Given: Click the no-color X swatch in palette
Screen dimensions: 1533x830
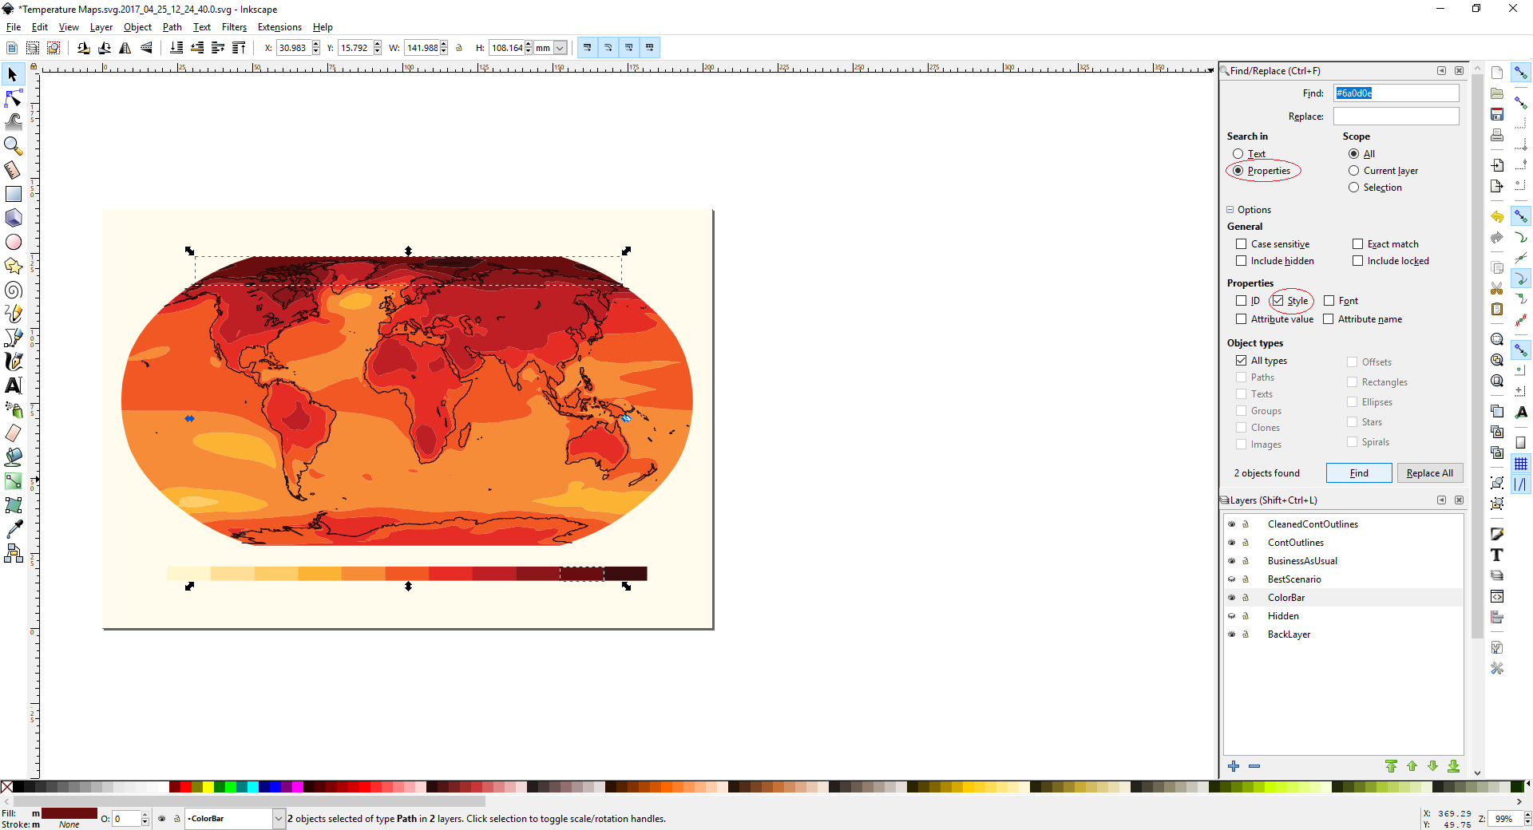Looking at the screenshot, I should point(6,787).
